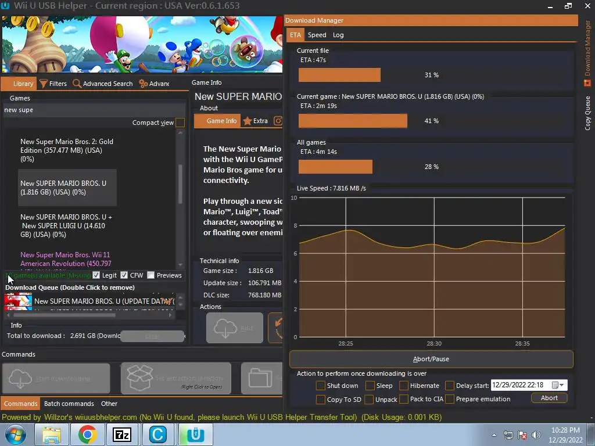Uncheck the Legit checkbox
Screen dimensions: 595x446
(96, 275)
